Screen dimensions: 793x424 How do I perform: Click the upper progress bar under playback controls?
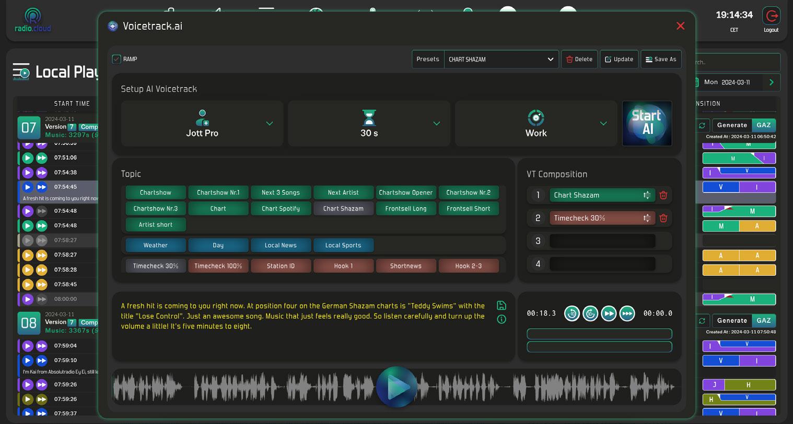(x=599, y=334)
